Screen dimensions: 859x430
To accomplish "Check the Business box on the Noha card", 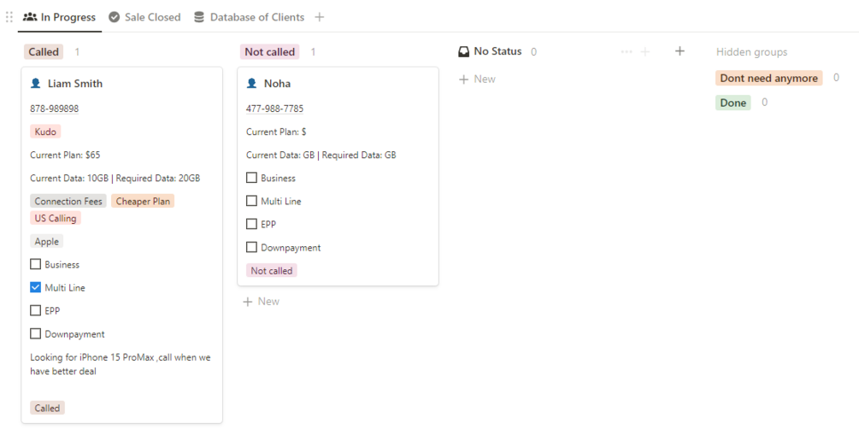I will point(252,179).
